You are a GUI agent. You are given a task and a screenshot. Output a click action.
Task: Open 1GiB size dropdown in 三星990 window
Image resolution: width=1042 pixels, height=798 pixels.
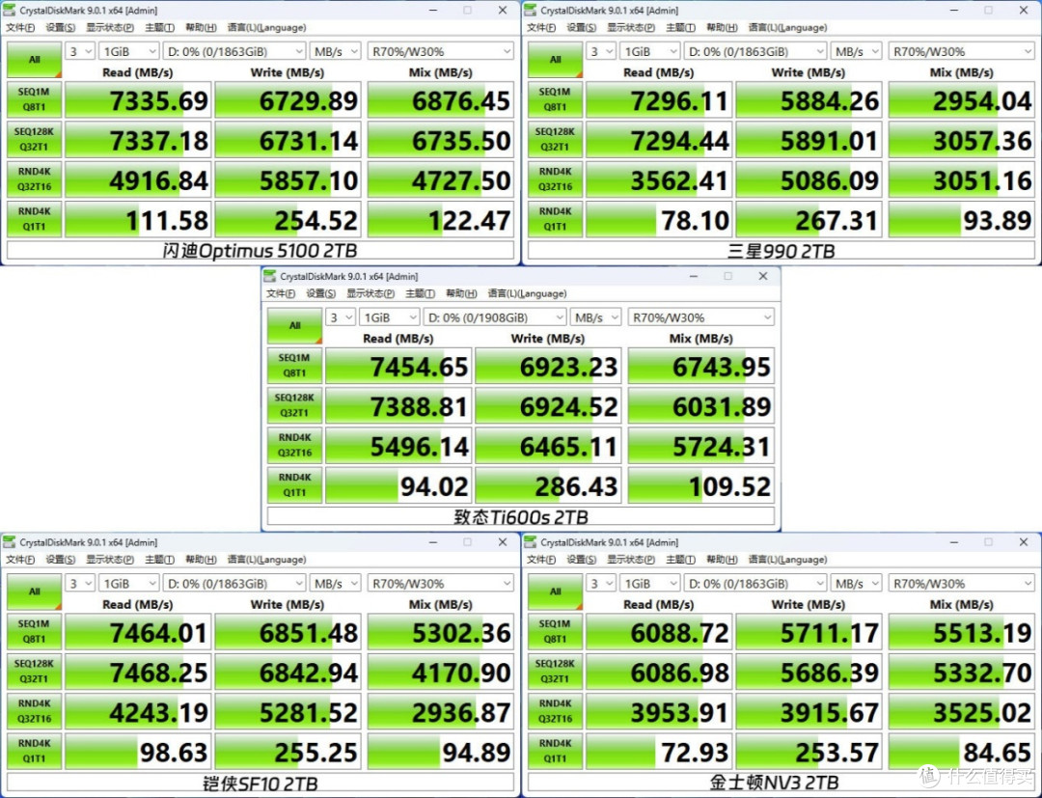(650, 52)
